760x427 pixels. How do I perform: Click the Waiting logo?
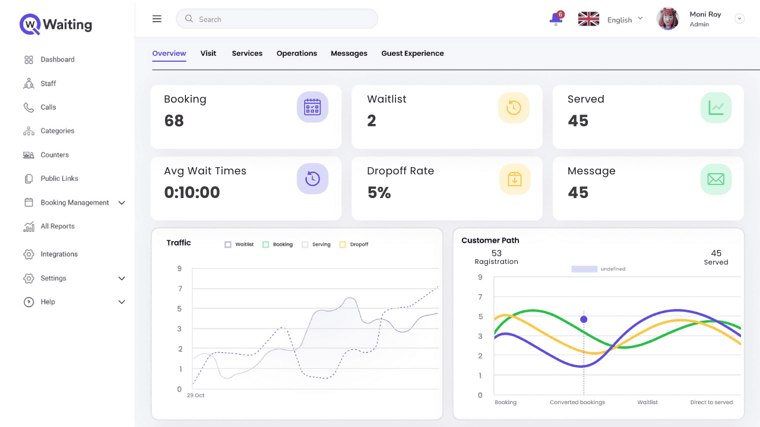55,25
